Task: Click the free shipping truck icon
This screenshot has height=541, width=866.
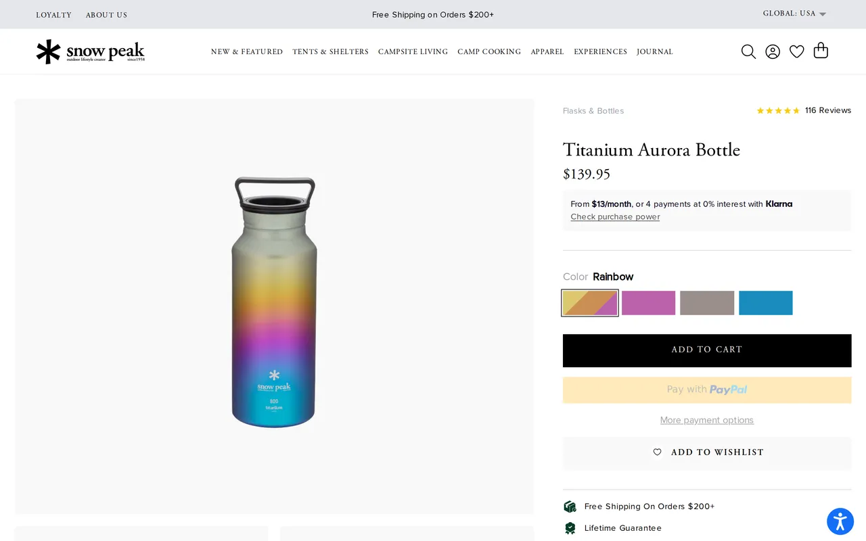Action: point(570,507)
